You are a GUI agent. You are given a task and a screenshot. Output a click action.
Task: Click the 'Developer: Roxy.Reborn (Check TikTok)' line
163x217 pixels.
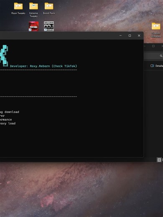[x=43, y=66]
